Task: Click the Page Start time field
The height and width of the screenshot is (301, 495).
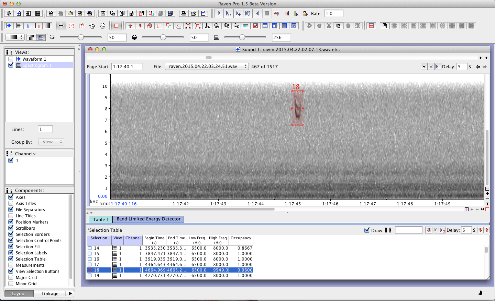Action: coord(127,67)
